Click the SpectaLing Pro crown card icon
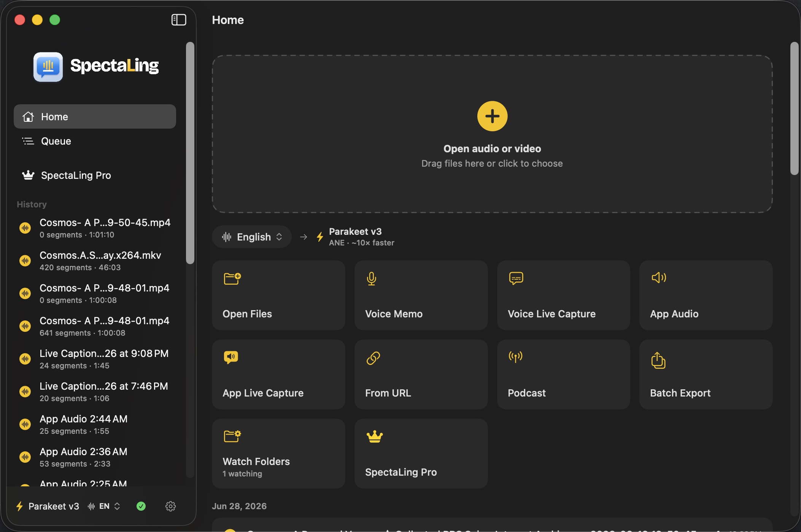Viewport: 801px width, 532px height. click(375, 436)
